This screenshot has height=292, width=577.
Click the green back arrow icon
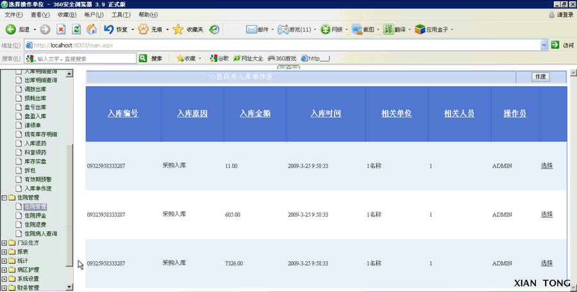click(x=10, y=29)
